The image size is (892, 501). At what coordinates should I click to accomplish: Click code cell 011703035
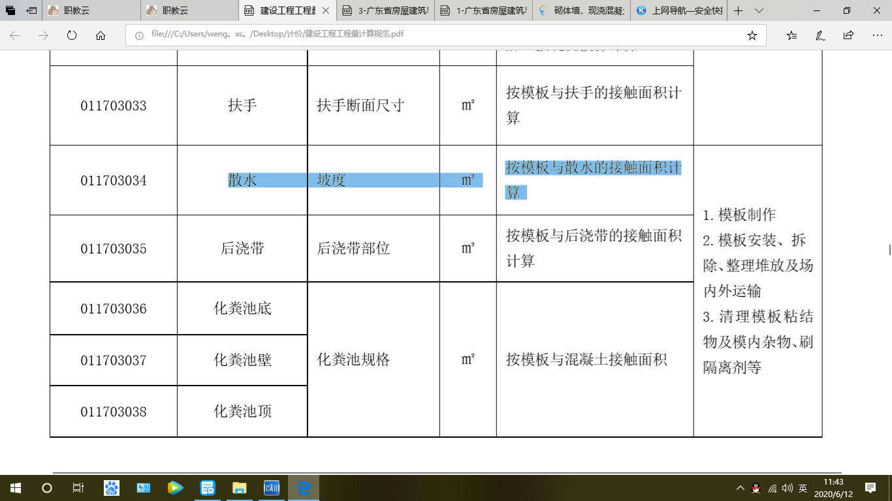(114, 249)
